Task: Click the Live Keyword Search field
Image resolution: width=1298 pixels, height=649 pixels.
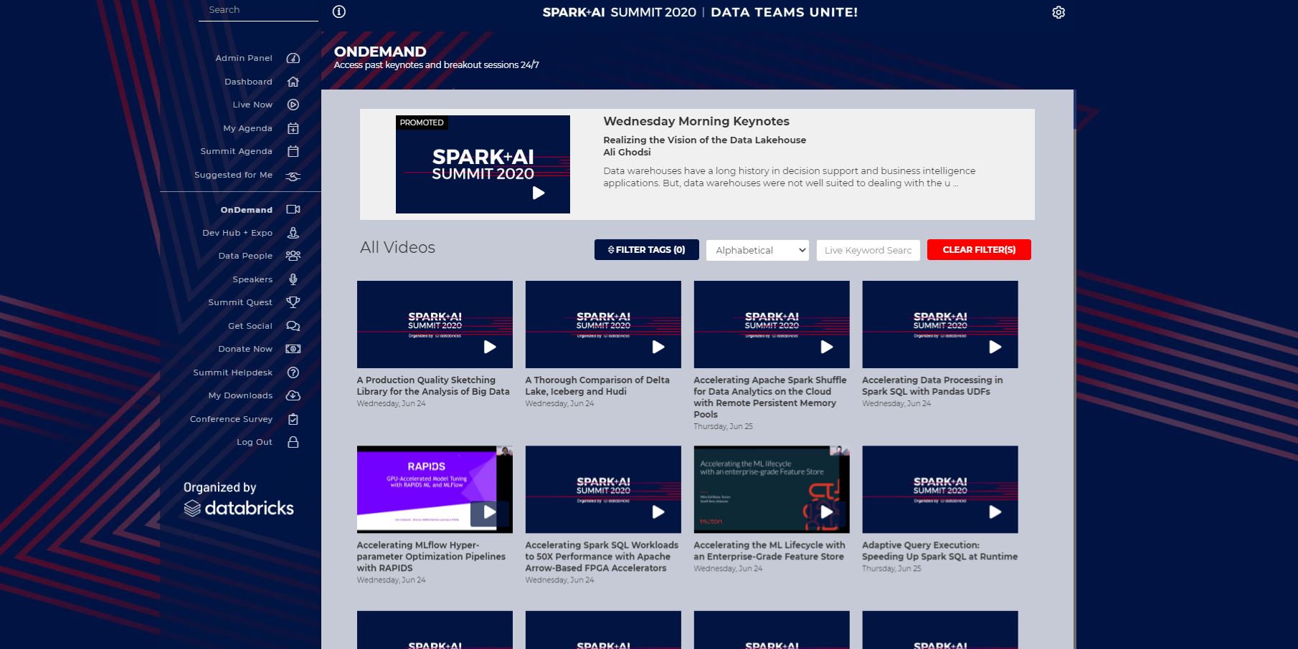Action: [868, 250]
